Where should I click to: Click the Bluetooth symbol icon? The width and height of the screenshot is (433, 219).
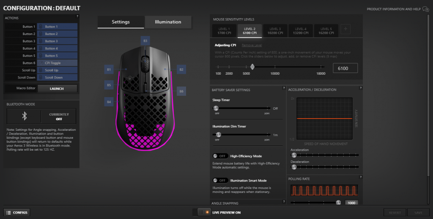tap(24, 116)
